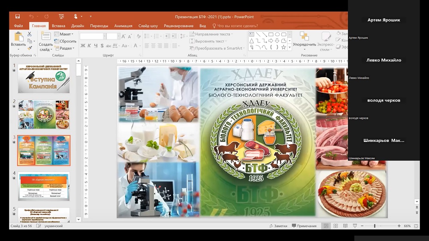The width and height of the screenshot is (429, 241).
Task: Click the font name combo box
Action: 93,36
